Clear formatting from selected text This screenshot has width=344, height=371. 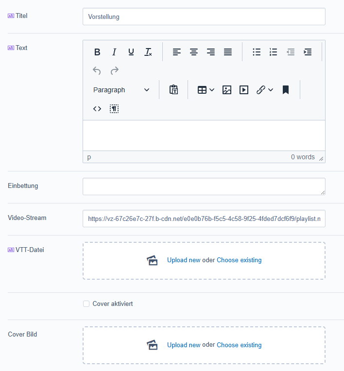(148, 52)
